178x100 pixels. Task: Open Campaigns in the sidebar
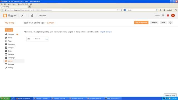coord(12,58)
